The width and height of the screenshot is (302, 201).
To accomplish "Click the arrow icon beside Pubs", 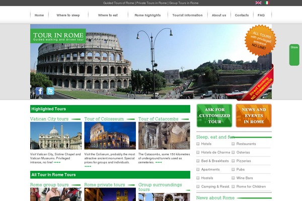I will coord(233,169).
